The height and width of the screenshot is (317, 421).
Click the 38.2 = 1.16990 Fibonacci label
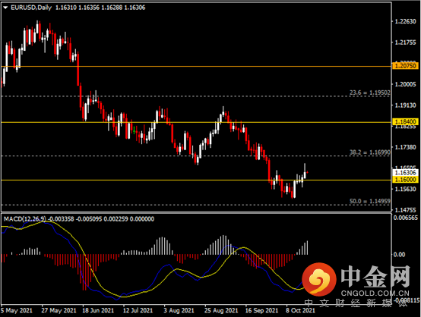point(370,152)
